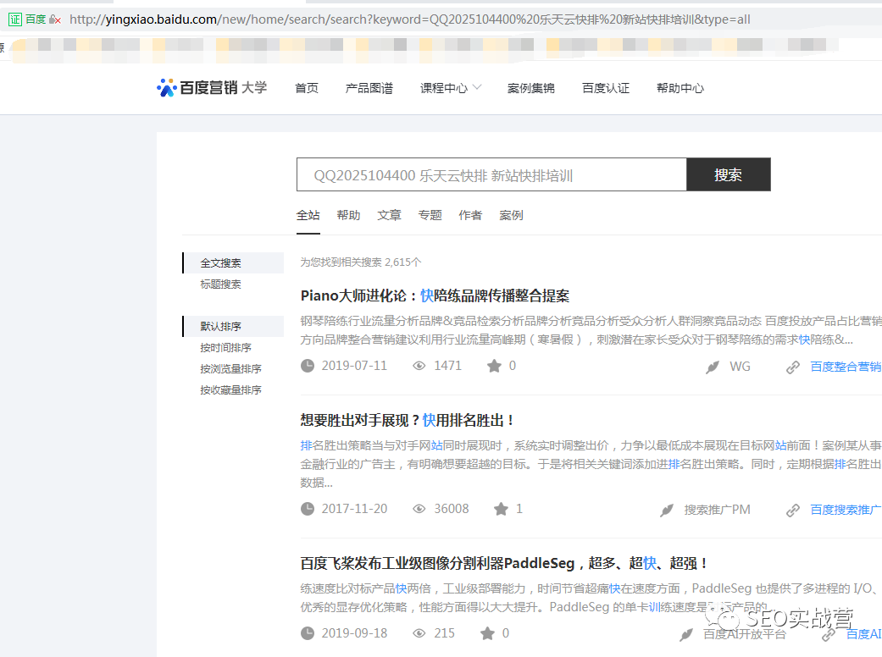Click star icon in Piano article row
Image resolution: width=882 pixels, height=657 pixels.
[x=494, y=366]
